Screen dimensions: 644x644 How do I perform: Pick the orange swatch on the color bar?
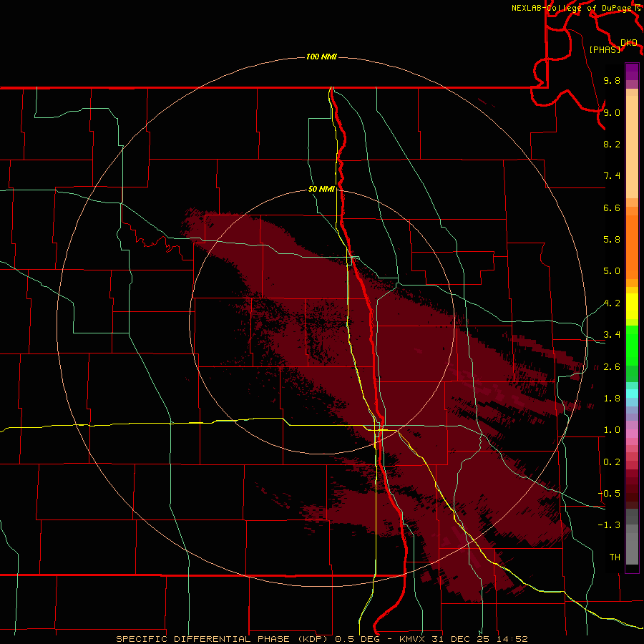(x=632, y=248)
